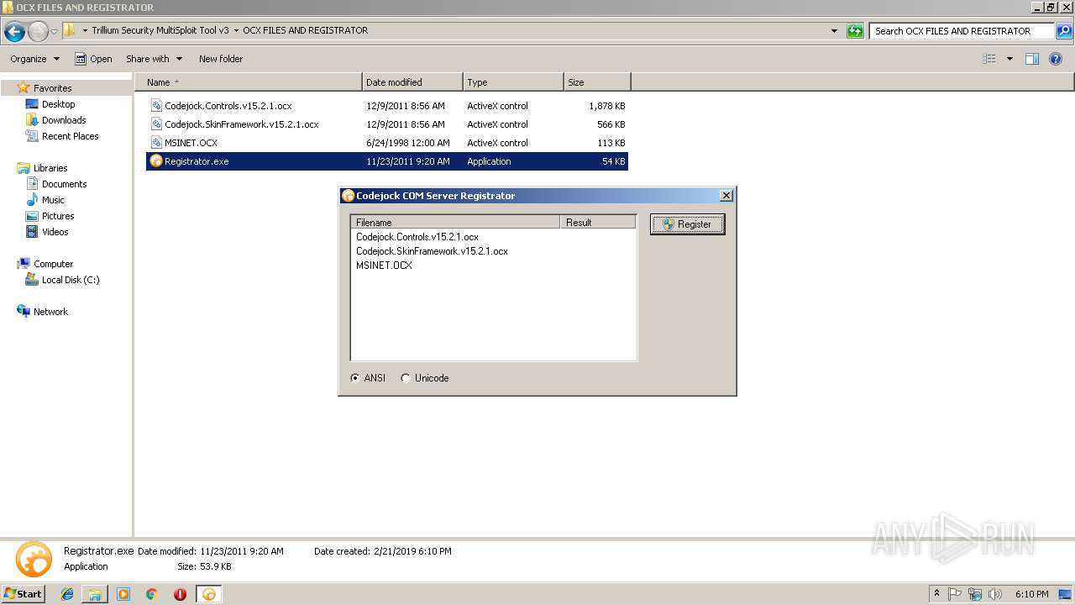1075x605 pixels.
Task: Click the Filename column header in Registrator dialog
Action: 455,223
